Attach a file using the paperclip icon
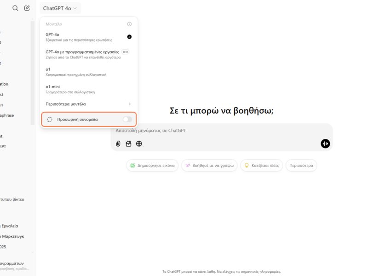 118,144
